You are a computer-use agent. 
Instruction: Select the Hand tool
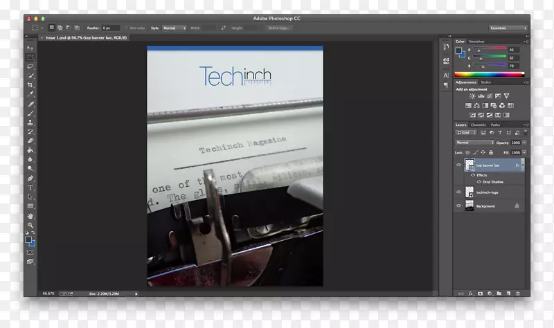[30, 216]
